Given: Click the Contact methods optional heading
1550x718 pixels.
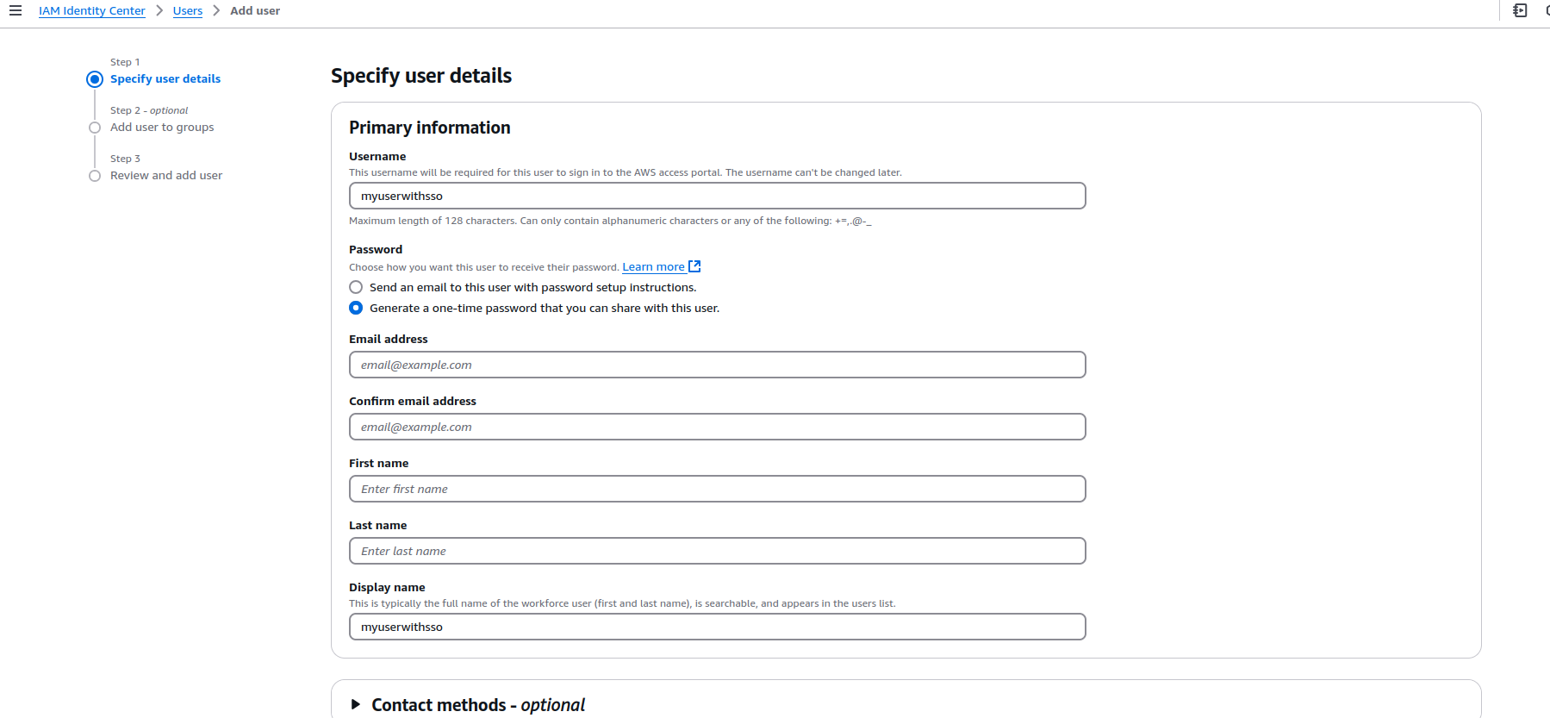Looking at the screenshot, I should tap(478, 705).
